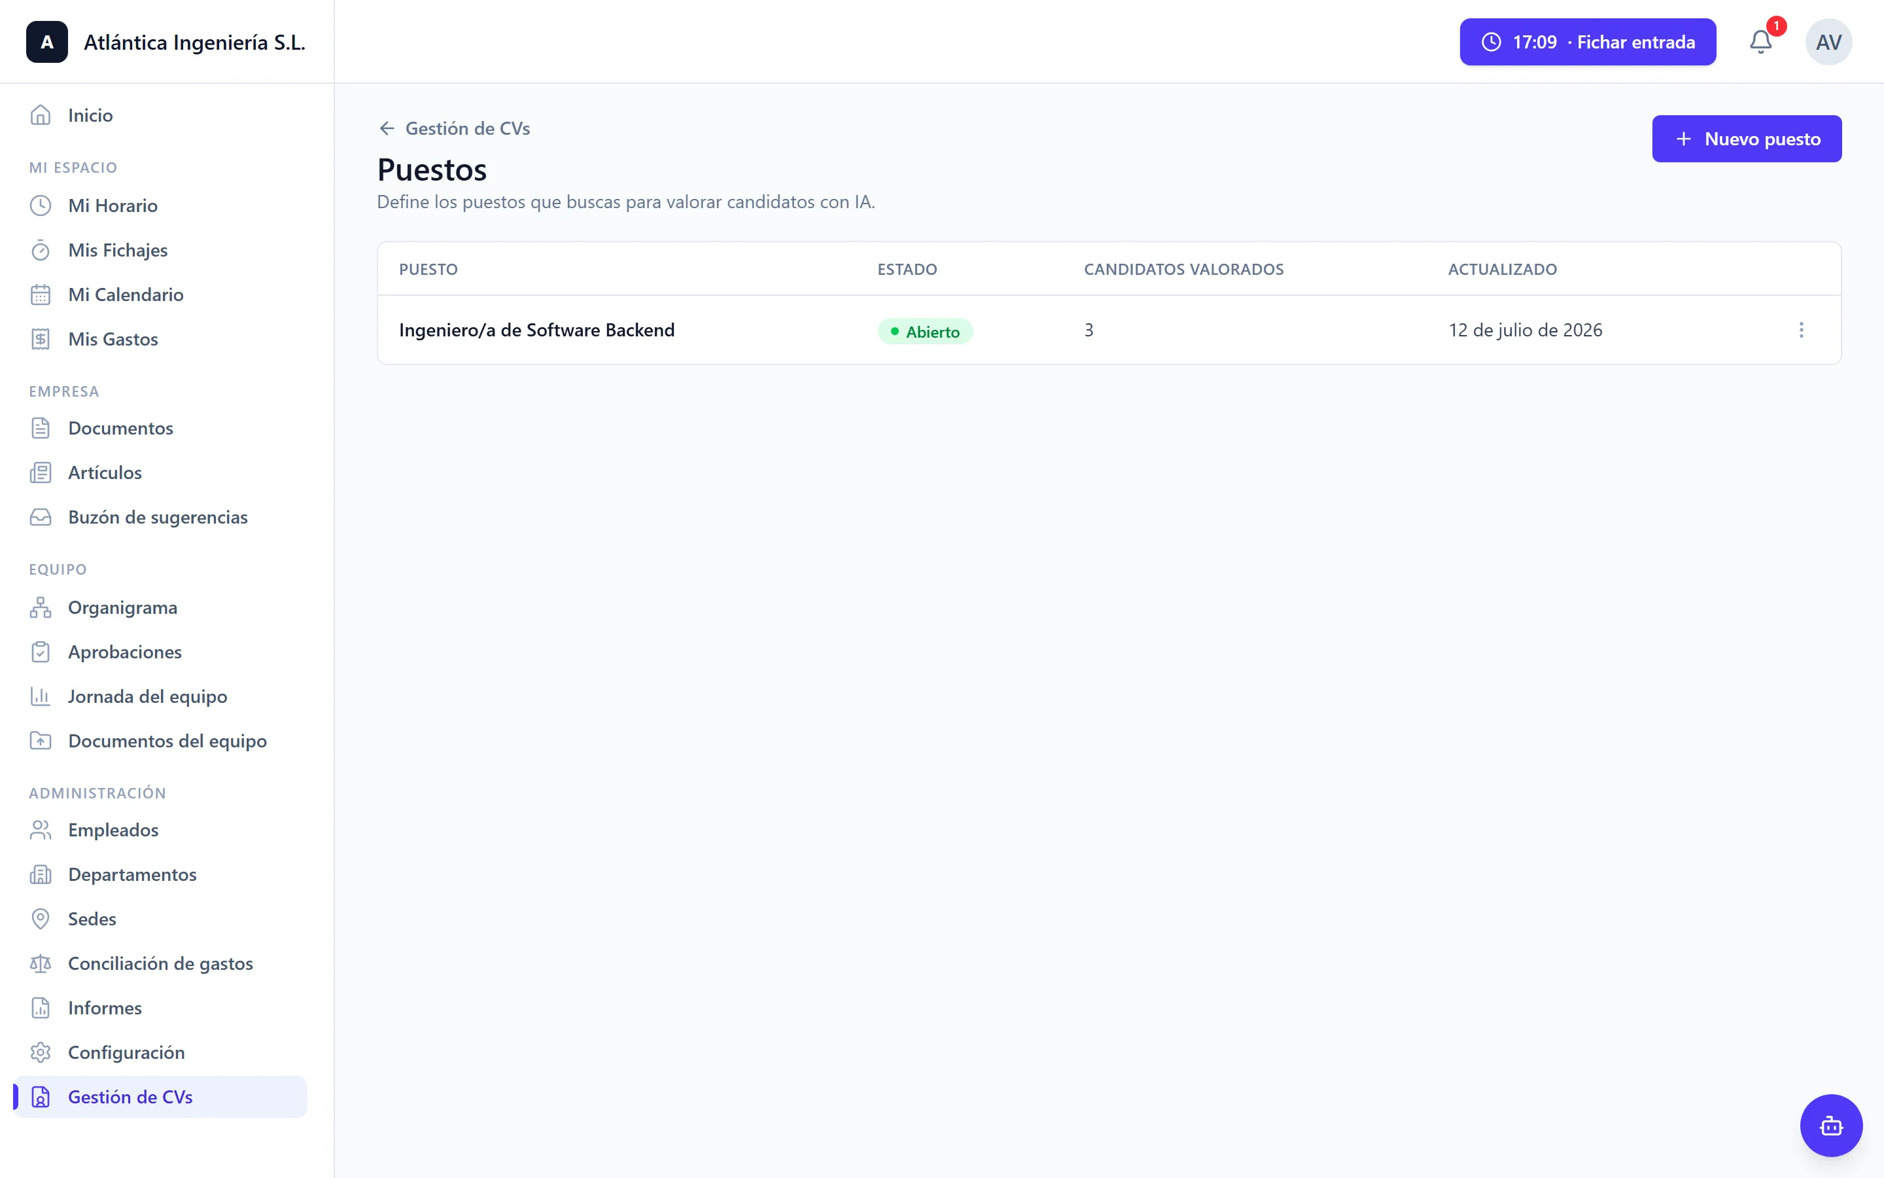This screenshot has height=1178, width=1884.
Task: Click the Empleados people icon
Action: point(41,830)
